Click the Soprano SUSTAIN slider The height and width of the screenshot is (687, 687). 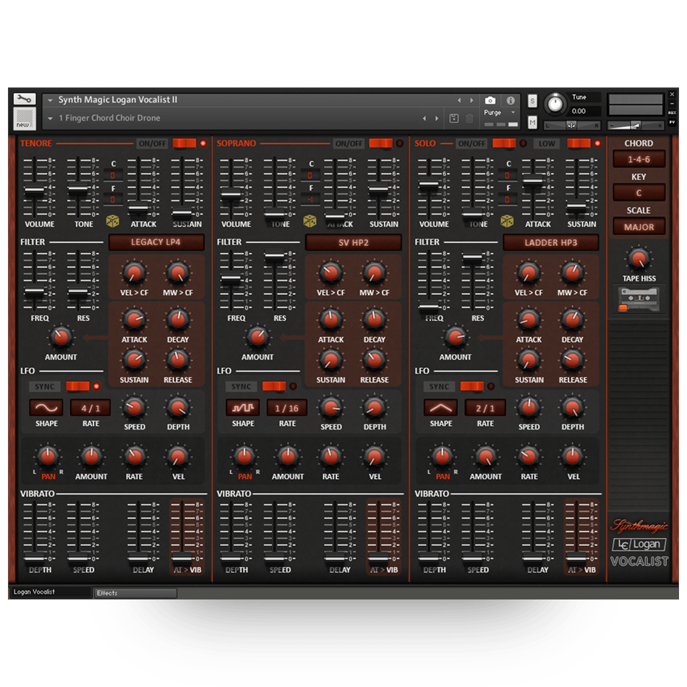[378, 189]
